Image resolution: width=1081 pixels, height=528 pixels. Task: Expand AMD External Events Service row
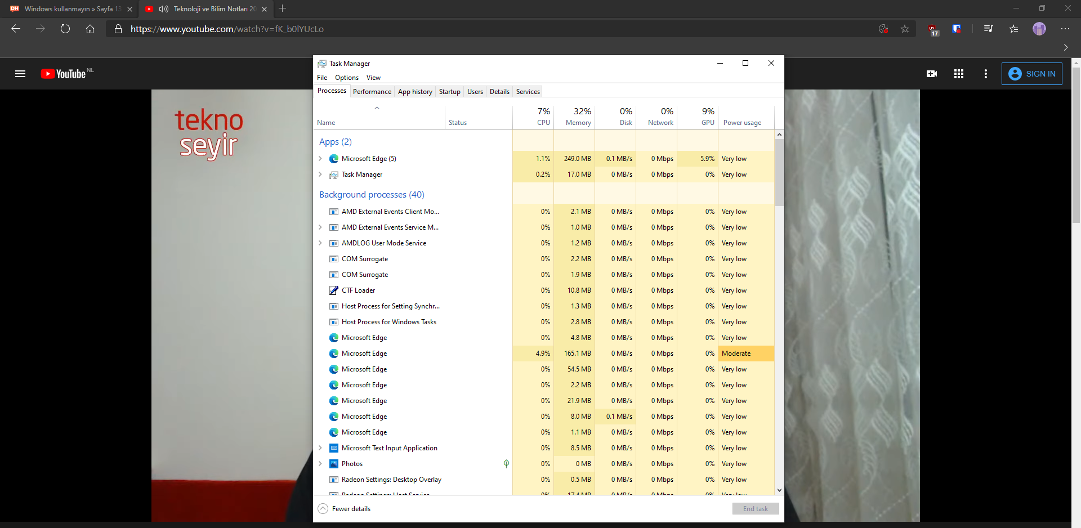(320, 227)
